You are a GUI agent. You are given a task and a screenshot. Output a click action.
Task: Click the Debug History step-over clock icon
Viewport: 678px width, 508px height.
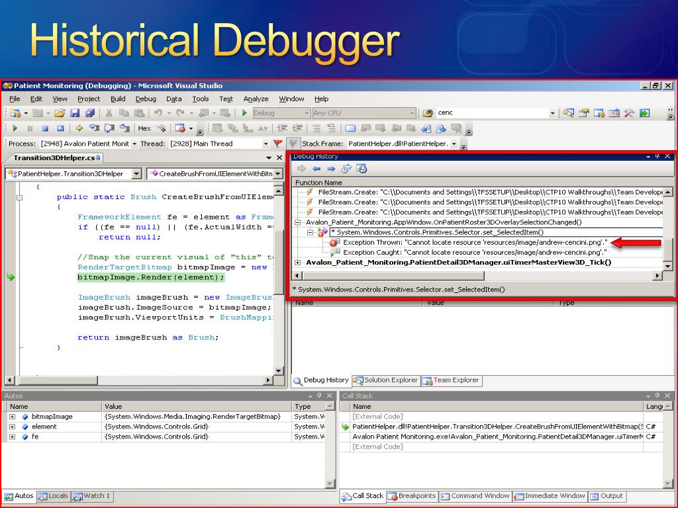346,169
